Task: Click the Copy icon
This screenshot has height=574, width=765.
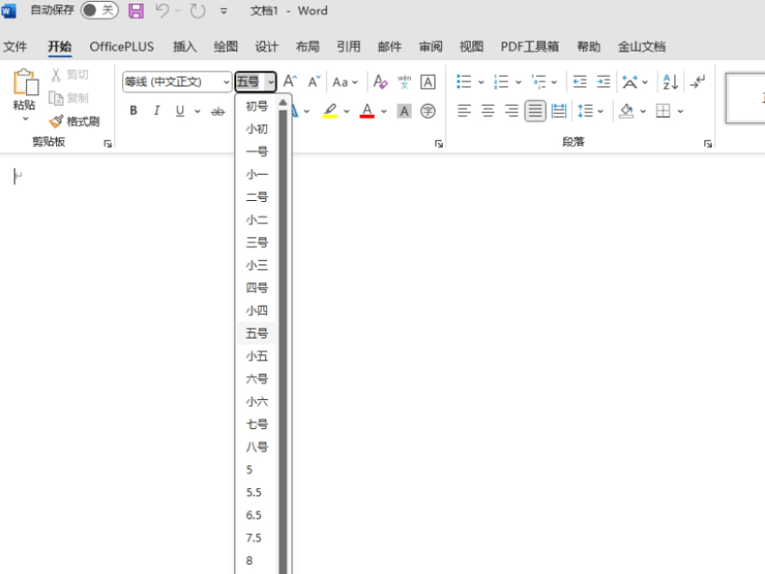Action: (55, 98)
